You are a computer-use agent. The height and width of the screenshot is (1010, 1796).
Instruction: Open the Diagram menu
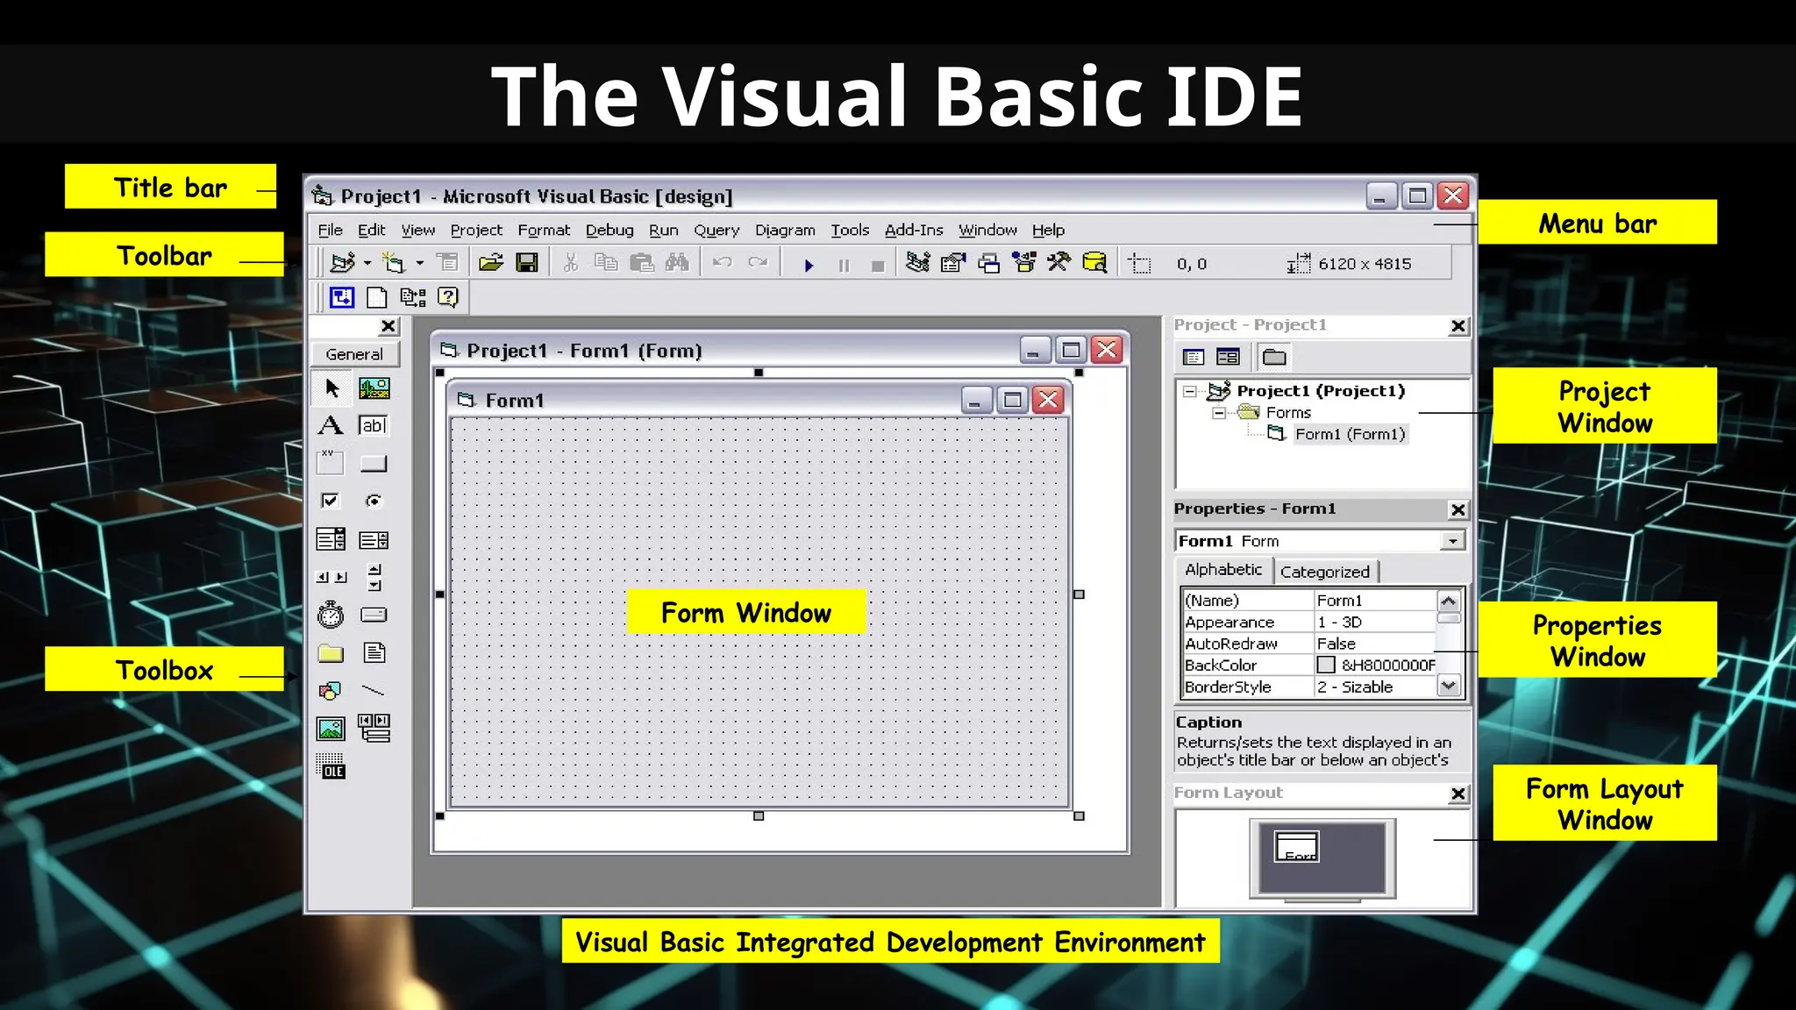pyautogui.click(x=785, y=230)
